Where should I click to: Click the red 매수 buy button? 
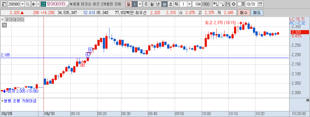click(x=244, y=13)
